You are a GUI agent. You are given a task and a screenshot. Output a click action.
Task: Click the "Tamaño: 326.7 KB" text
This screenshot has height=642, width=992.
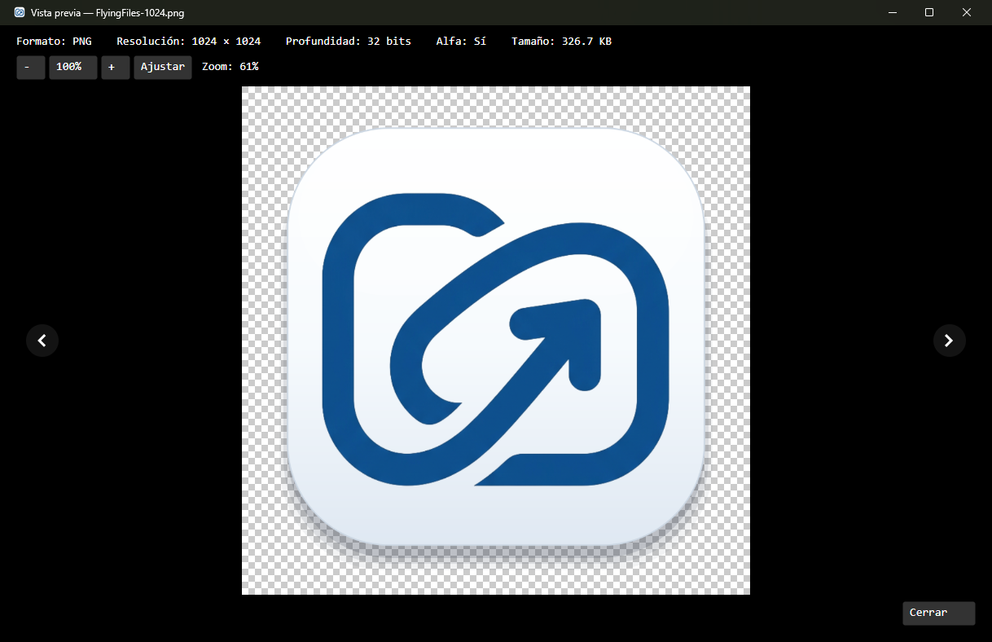click(561, 41)
